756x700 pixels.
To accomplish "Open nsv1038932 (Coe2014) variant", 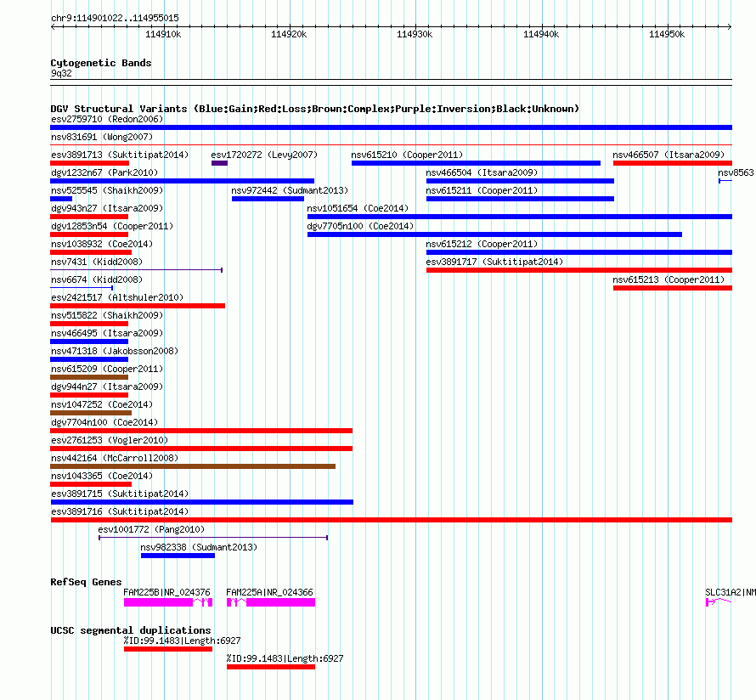I will (102, 244).
